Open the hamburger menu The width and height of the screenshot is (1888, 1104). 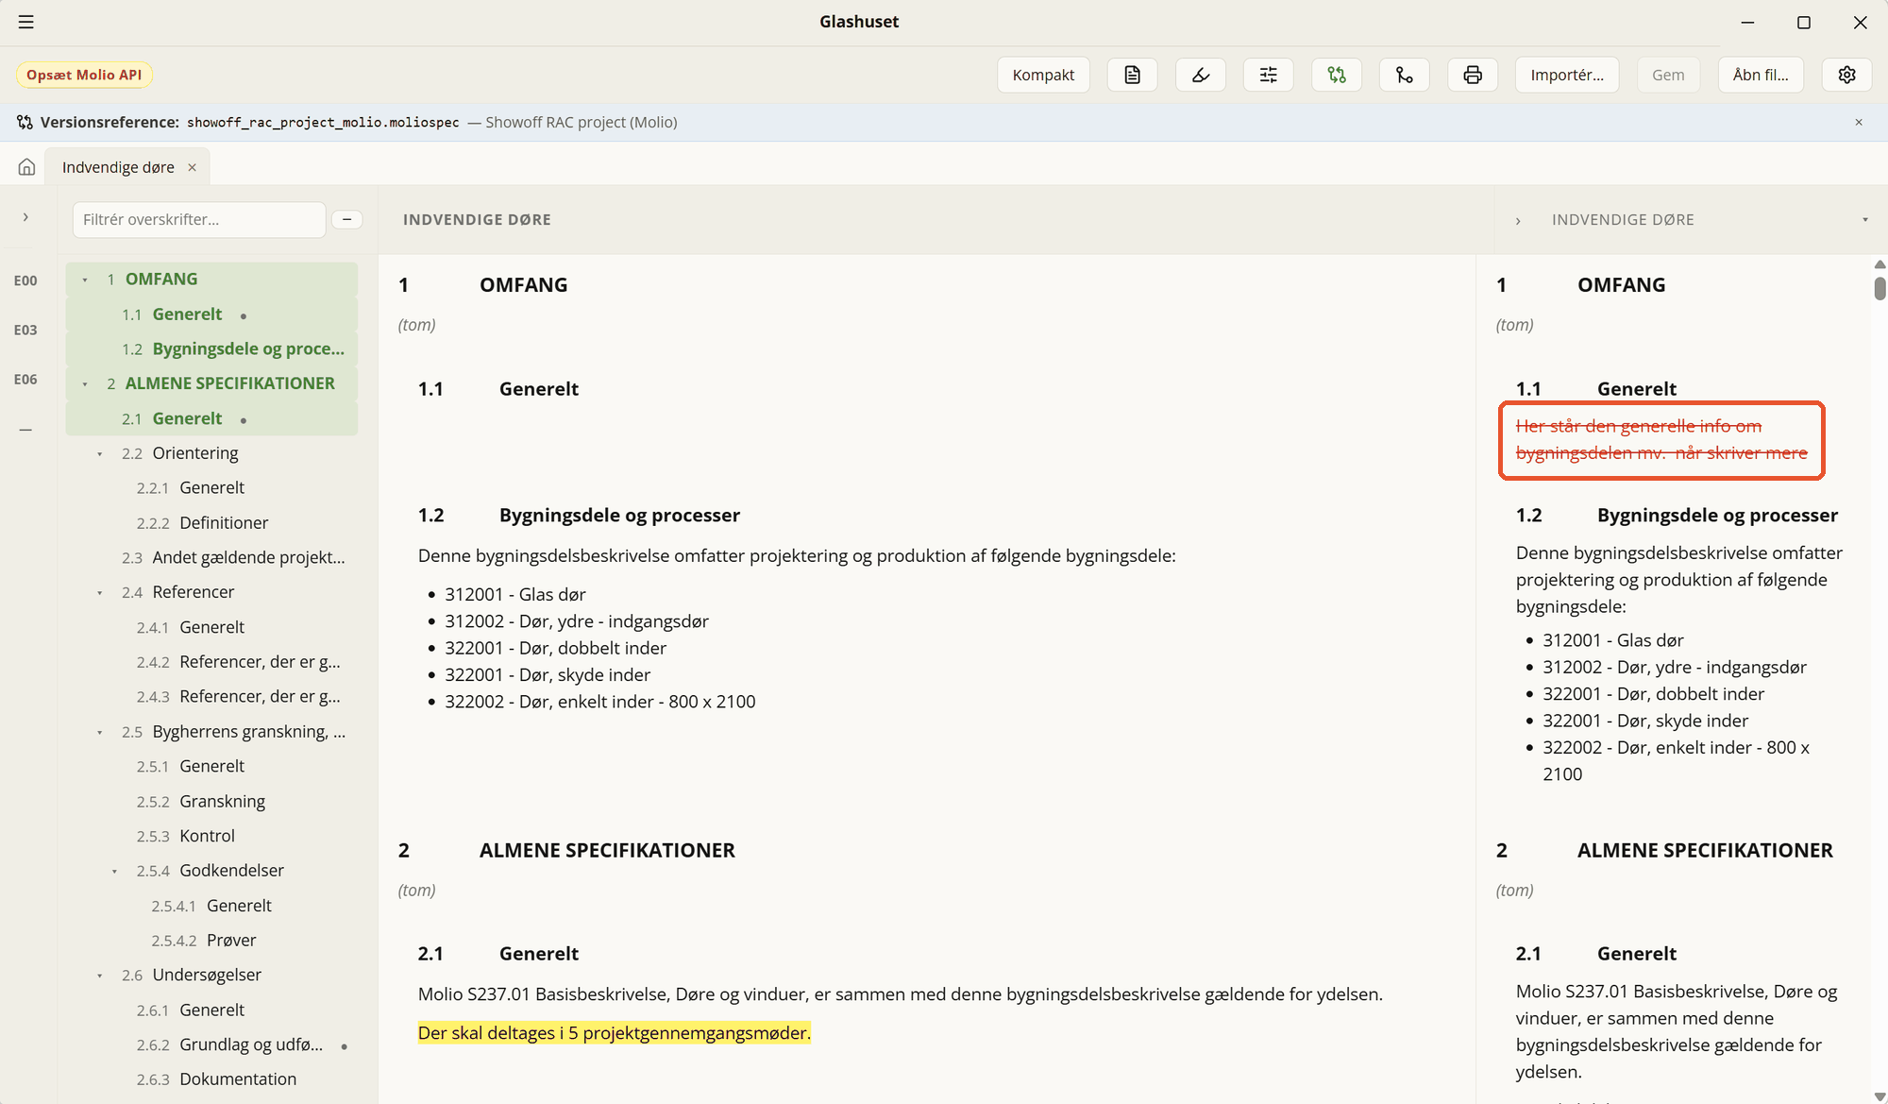[26, 22]
